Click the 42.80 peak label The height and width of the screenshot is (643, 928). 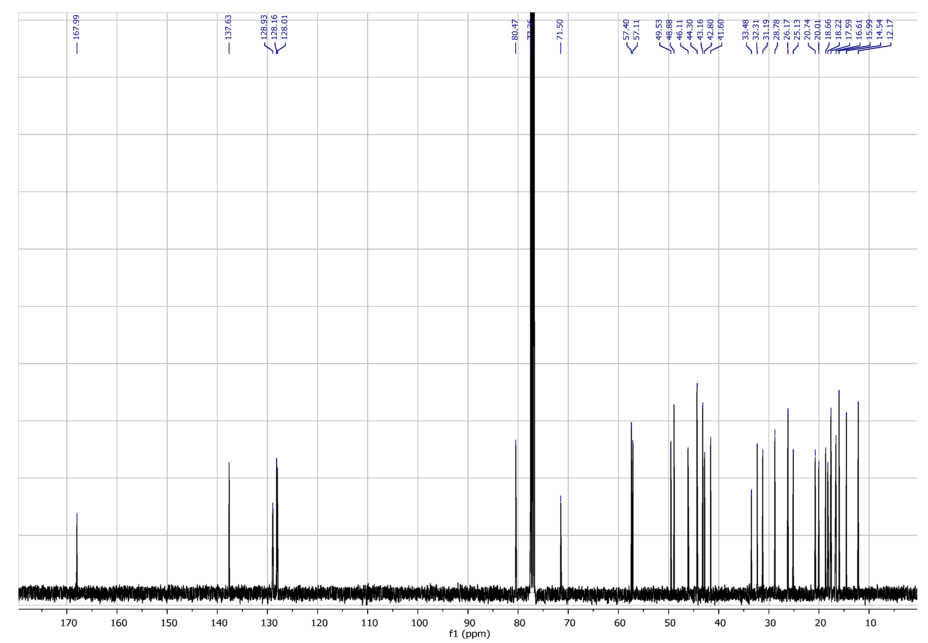point(711,29)
